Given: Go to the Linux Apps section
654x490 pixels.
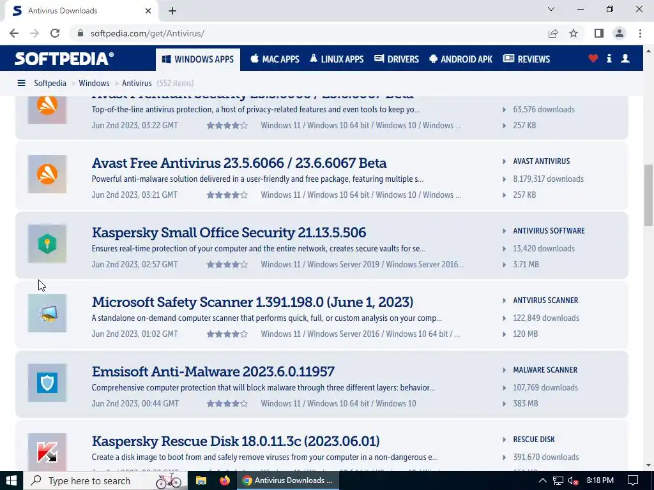Looking at the screenshot, I should click(x=337, y=59).
